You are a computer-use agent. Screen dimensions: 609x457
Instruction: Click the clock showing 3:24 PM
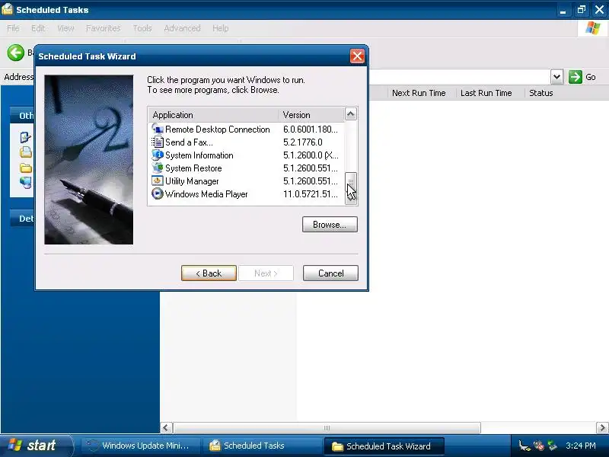(580, 446)
